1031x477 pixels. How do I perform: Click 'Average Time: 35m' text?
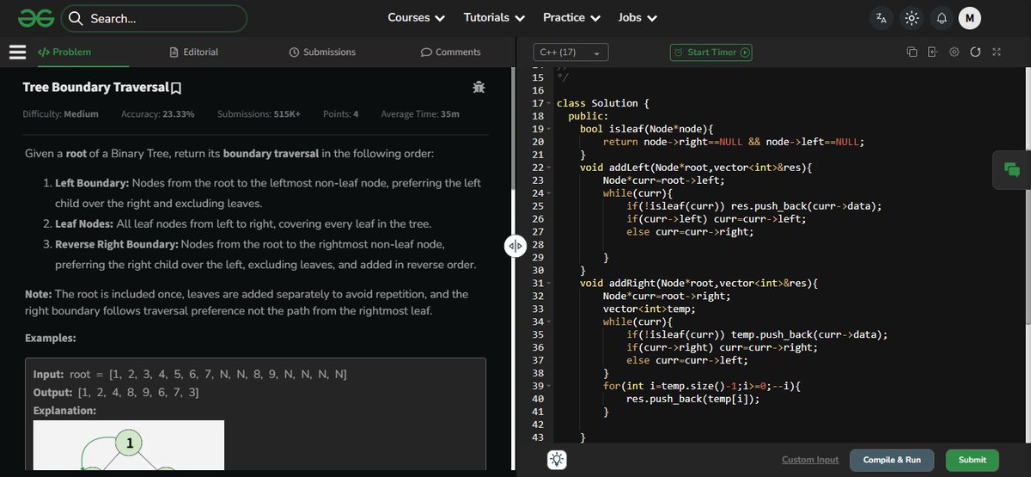420,113
